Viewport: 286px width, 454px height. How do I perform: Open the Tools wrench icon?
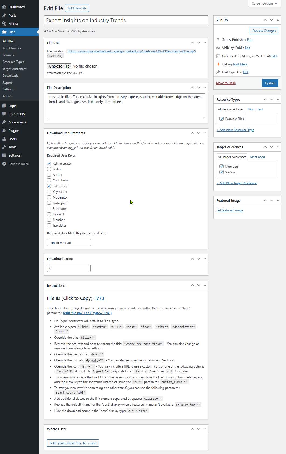click(x=4, y=147)
